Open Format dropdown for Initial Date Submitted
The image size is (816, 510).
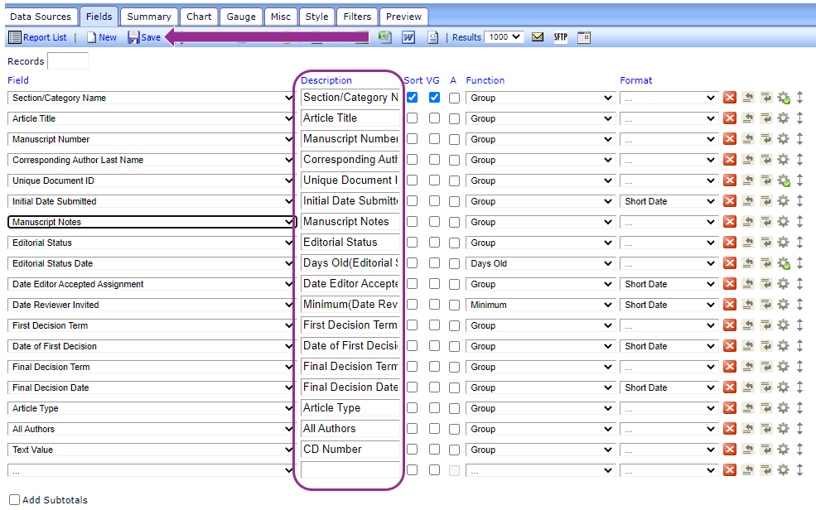(669, 201)
